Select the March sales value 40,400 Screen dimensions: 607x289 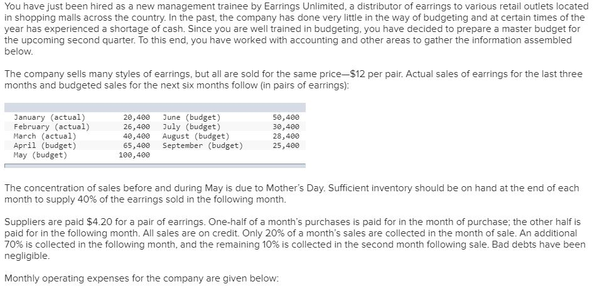pyautogui.click(x=137, y=136)
